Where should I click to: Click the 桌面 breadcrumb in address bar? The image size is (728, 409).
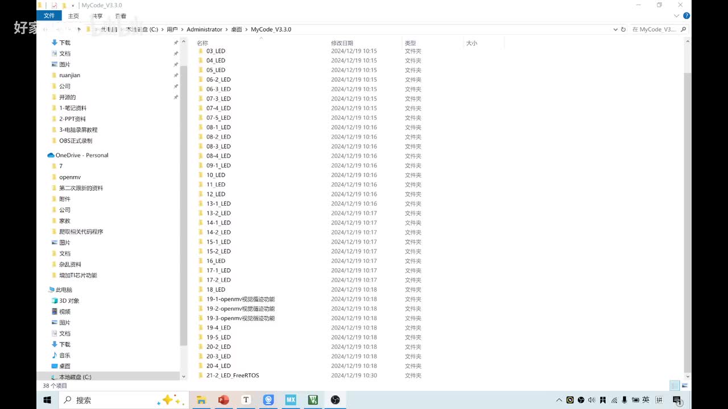(x=237, y=29)
